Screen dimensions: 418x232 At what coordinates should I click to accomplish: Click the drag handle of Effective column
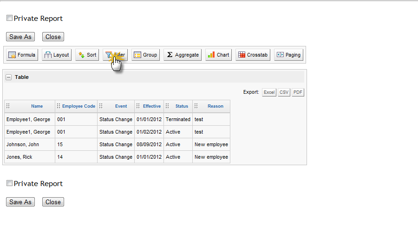138,106
